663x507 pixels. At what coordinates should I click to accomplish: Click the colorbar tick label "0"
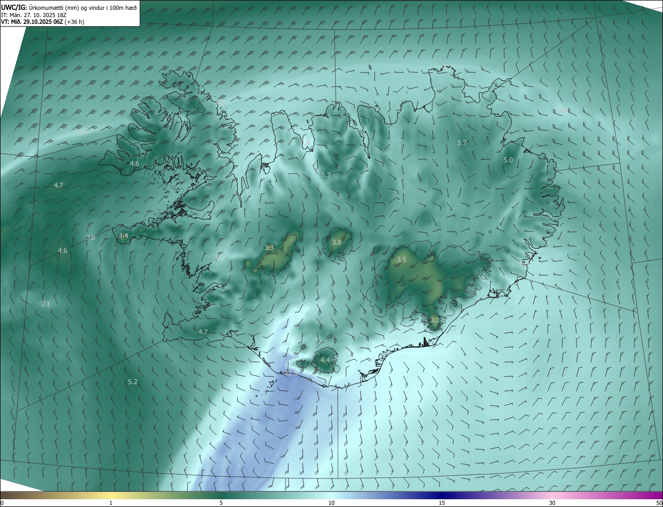click(x=2, y=503)
